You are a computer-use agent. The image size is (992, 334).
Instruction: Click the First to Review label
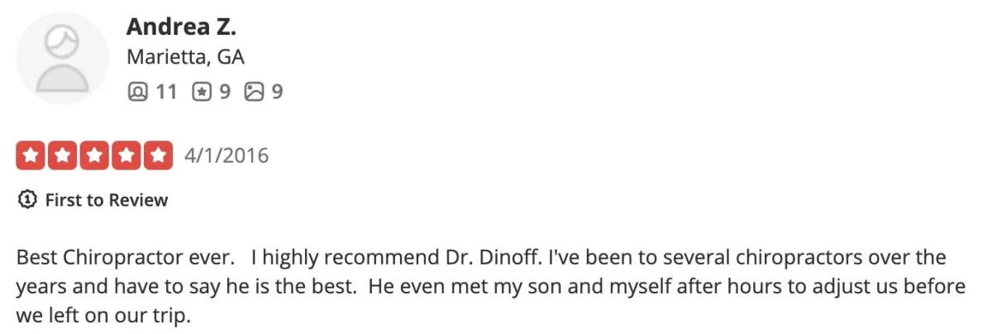pyautogui.click(x=106, y=200)
